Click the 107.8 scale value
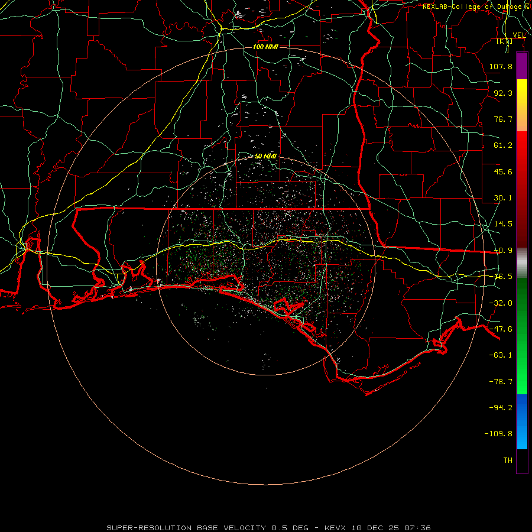This screenshot has width=532, height=532. pos(501,66)
